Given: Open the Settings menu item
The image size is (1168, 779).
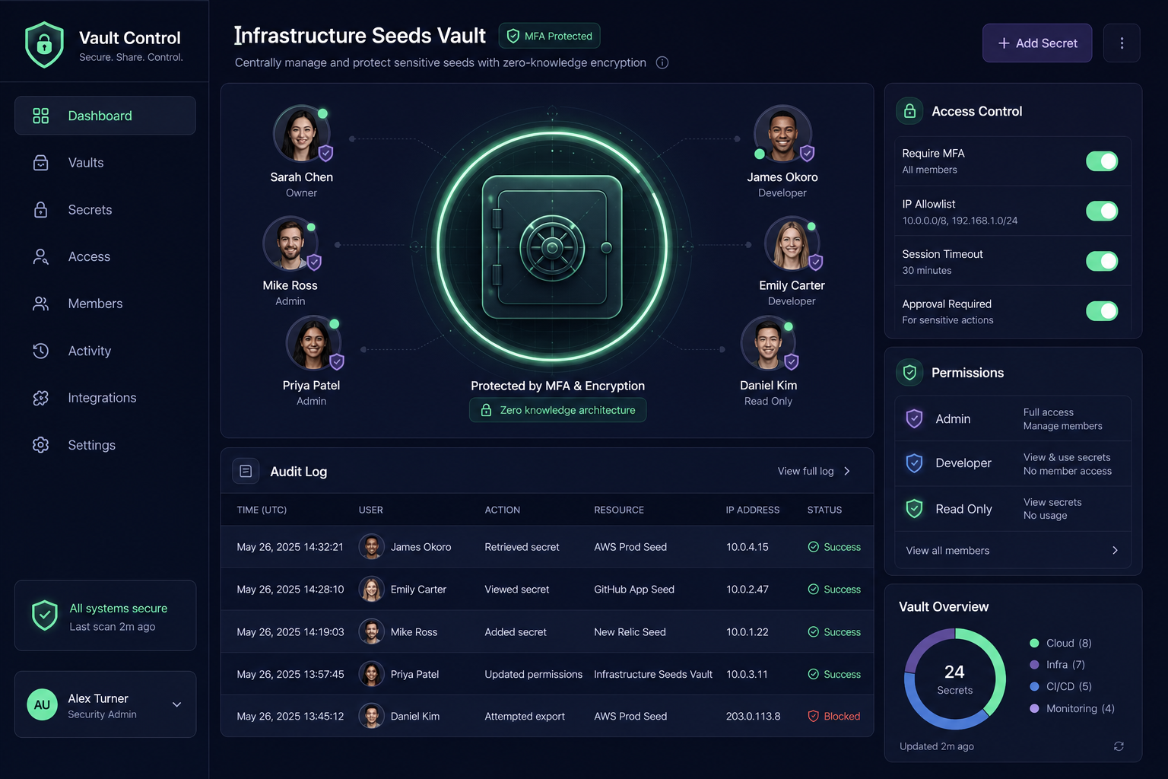Looking at the screenshot, I should [105, 445].
